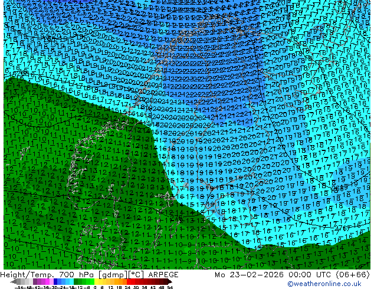Image resolution: width=374 pixels, height=289 pixels.
Task: Pick the bright yellow legend swatch
Action: [x=96, y=282]
